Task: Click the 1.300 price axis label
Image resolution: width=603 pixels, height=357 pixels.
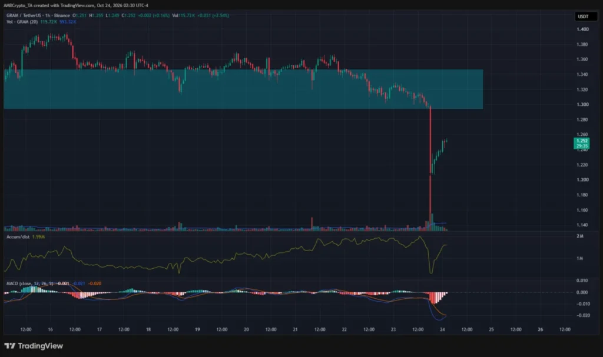Action: point(582,105)
